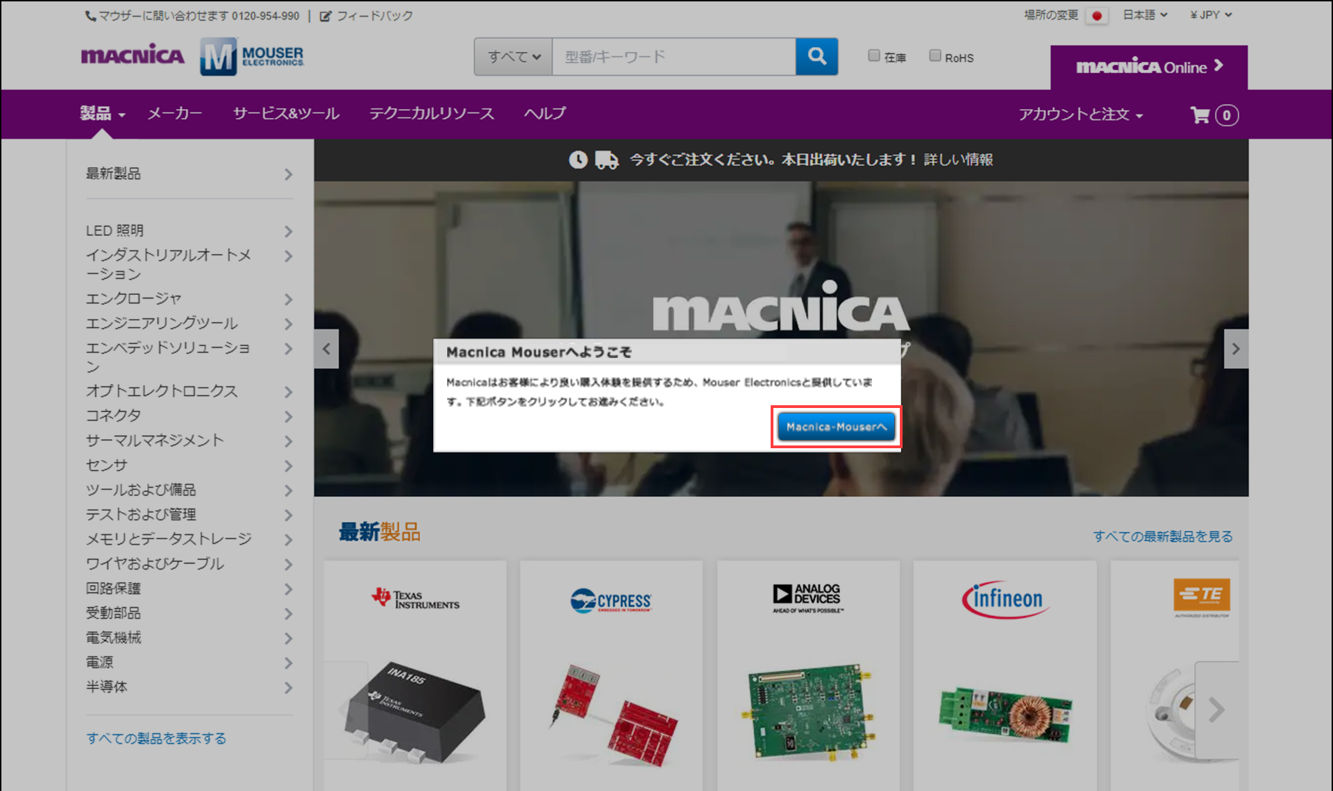Click the Mouser Electronics logo

click(252, 56)
